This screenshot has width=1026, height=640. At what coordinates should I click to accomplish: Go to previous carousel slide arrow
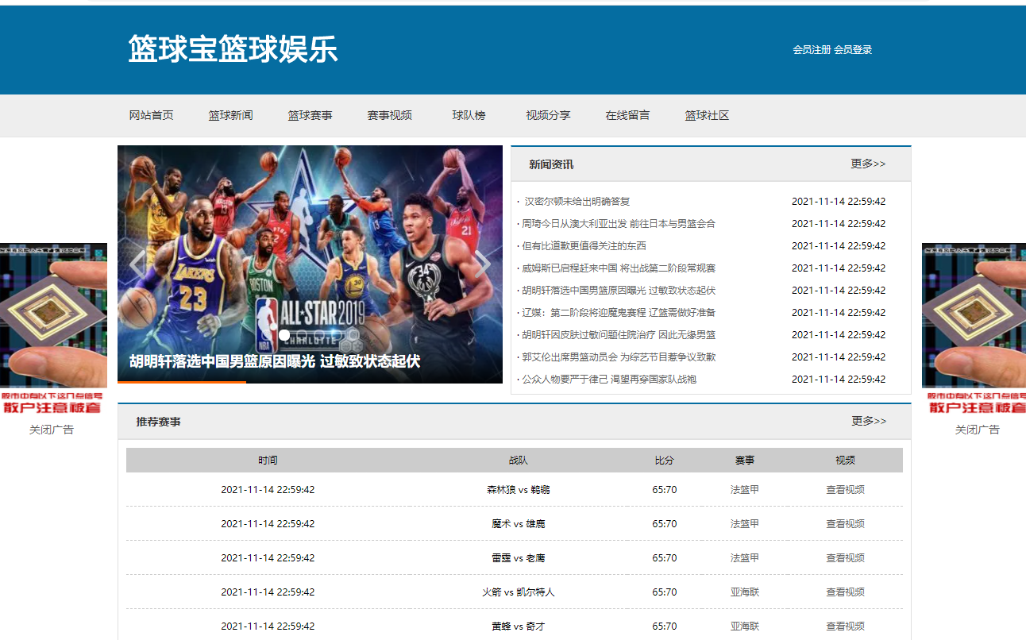[138, 264]
